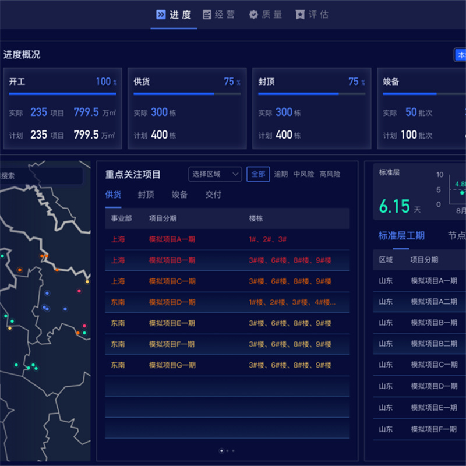This screenshot has height=466, width=466.
Task: Filter projects by 中风险
Action: coord(303,174)
